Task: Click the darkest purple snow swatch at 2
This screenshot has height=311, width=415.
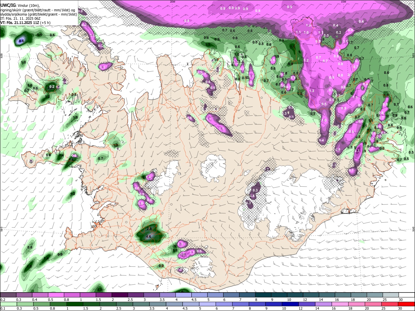Action: click(x=120, y=295)
